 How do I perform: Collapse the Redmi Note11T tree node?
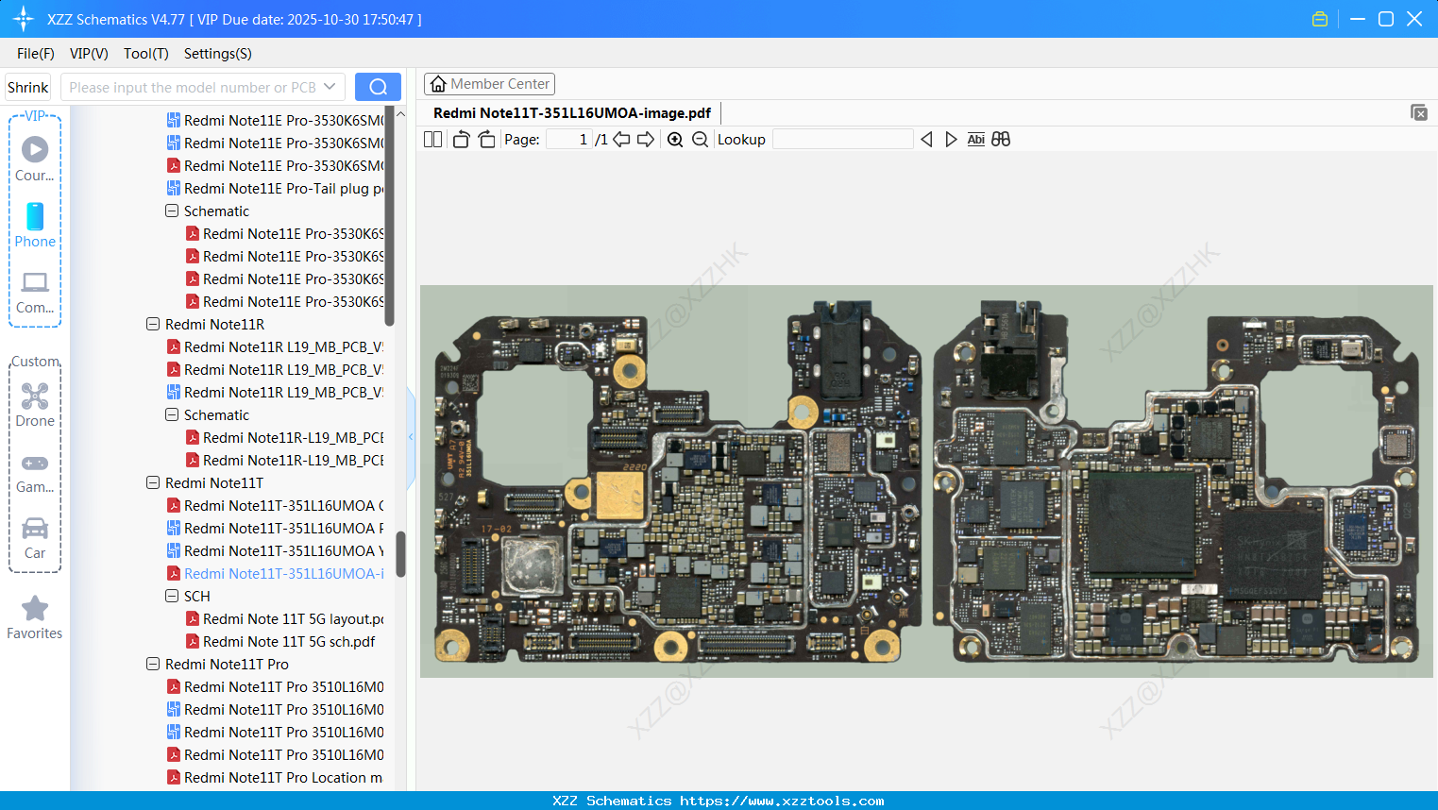pyautogui.click(x=153, y=482)
